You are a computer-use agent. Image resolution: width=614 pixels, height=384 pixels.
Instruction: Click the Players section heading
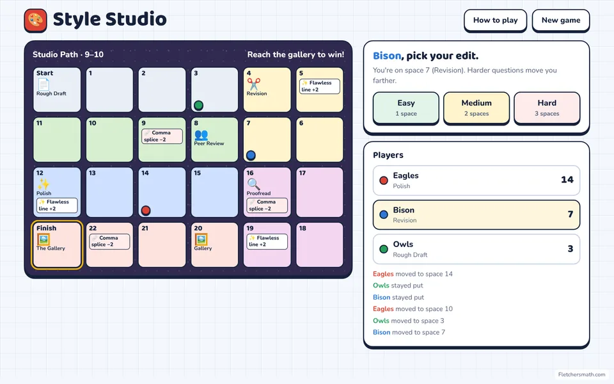tap(388, 155)
